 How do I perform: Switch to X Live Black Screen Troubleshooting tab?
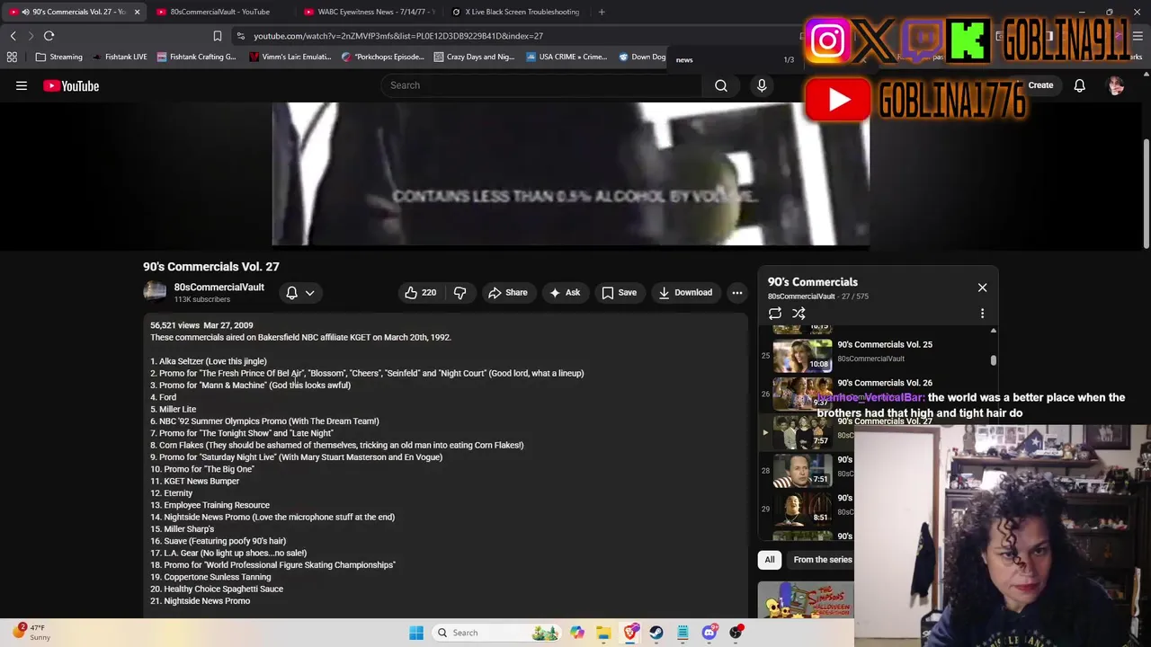click(516, 12)
